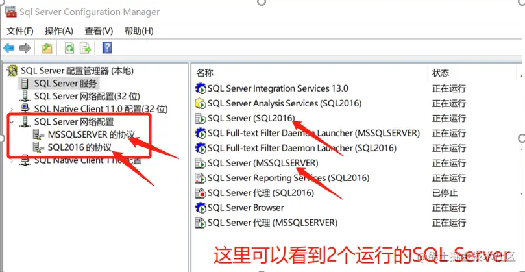Collapse the SQL Server 网络配置 node
Image resolution: width=525 pixels, height=272 pixels.
[x=12, y=121]
